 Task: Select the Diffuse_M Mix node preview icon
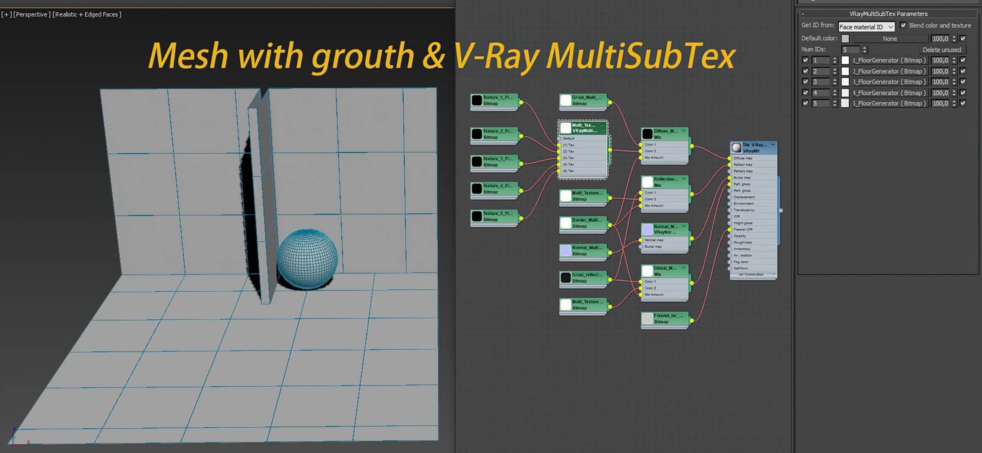coord(647,134)
